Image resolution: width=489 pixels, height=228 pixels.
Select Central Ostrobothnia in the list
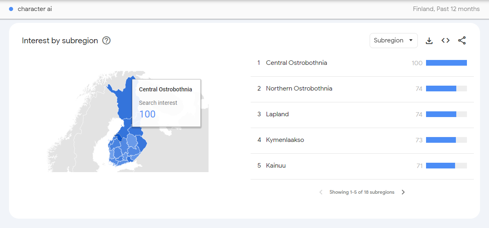[x=296, y=63]
